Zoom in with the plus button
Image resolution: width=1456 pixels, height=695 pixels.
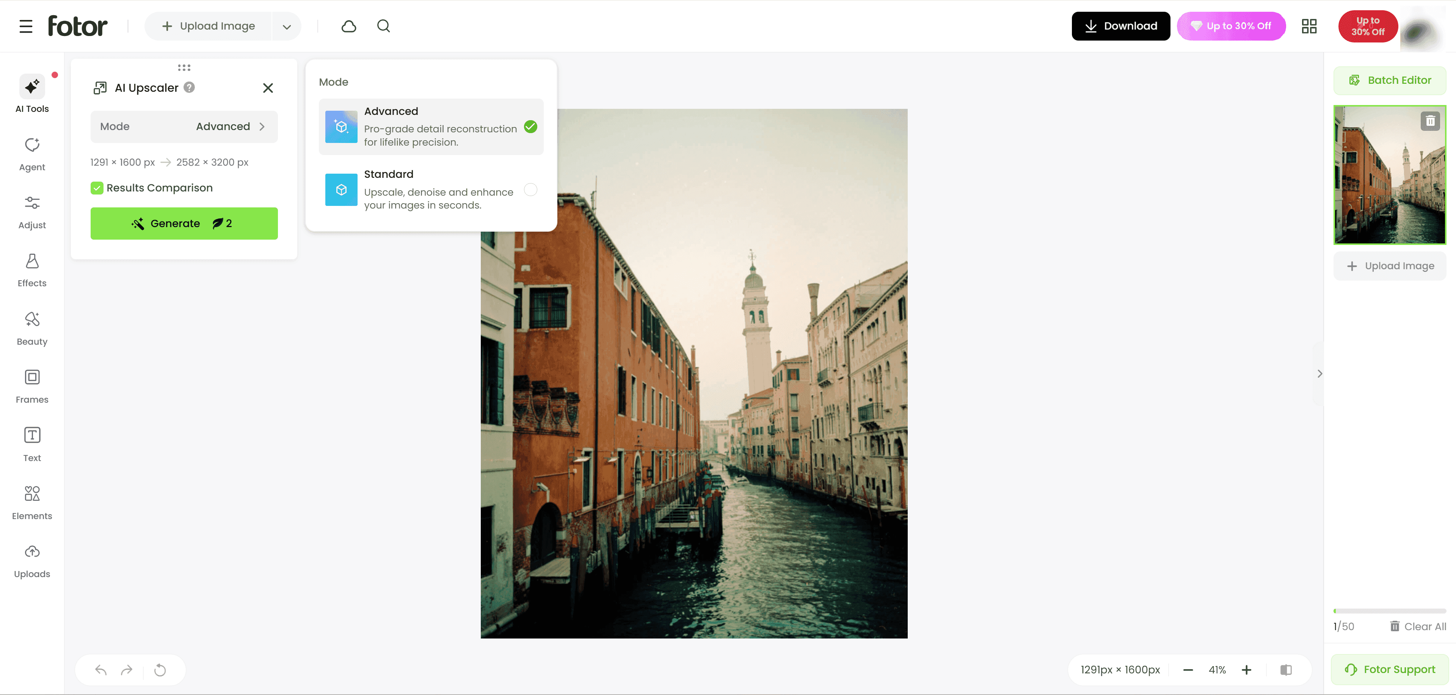(x=1246, y=670)
